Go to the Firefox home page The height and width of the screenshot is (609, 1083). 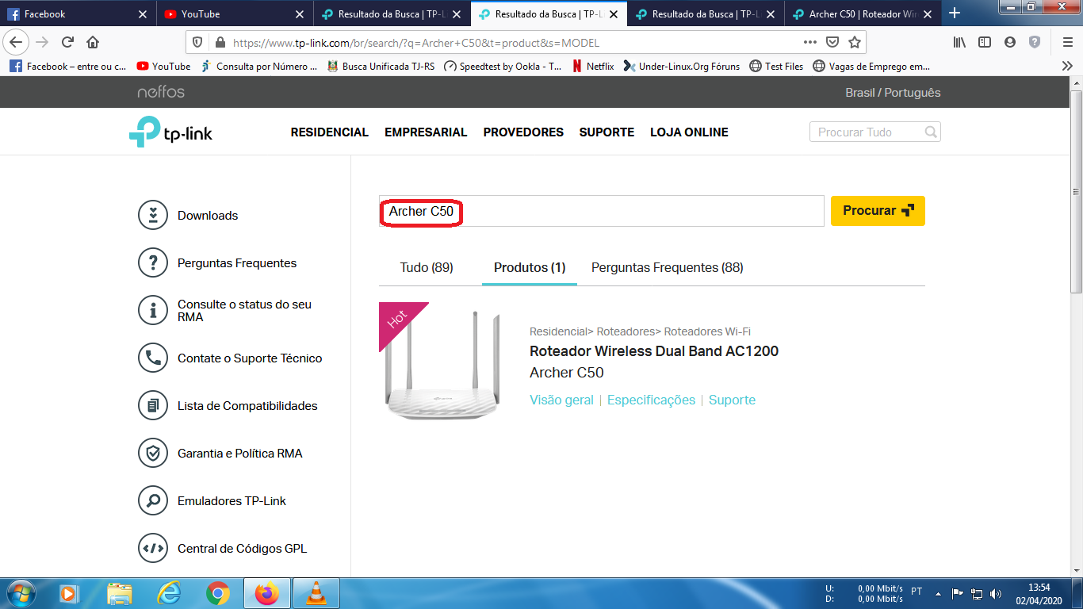click(93, 42)
